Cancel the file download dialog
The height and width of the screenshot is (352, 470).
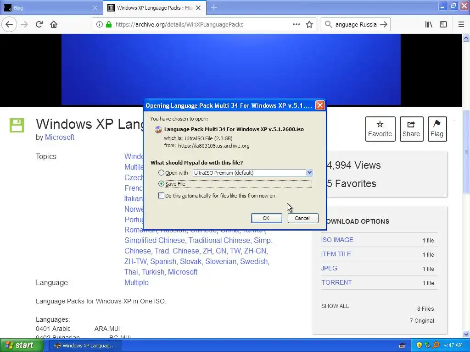pos(302,218)
